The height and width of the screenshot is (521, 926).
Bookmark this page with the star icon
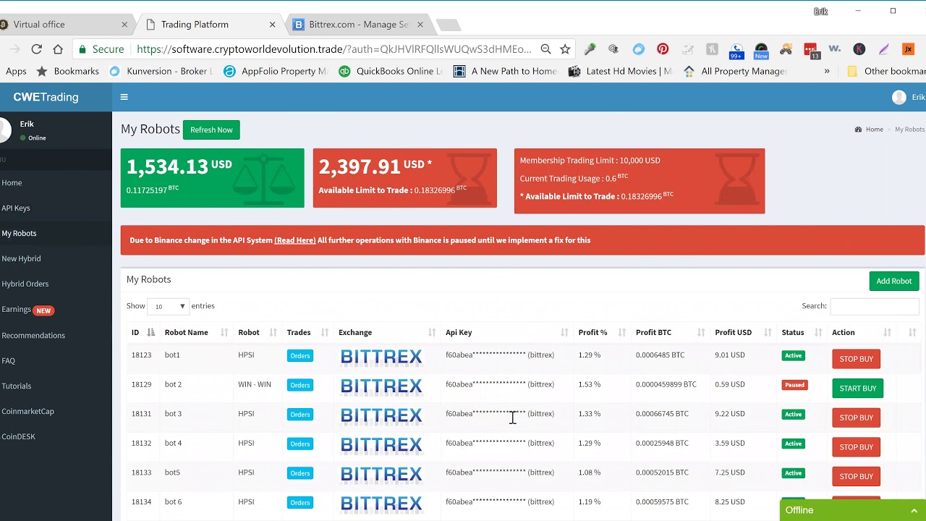[x=565, y=49]
